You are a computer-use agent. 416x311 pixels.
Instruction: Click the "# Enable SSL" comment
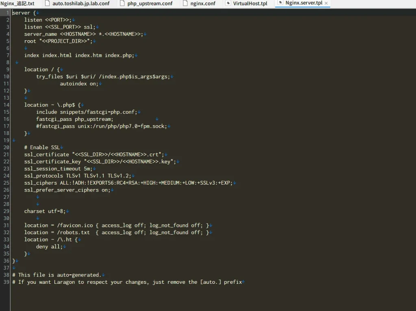[42, 148]
